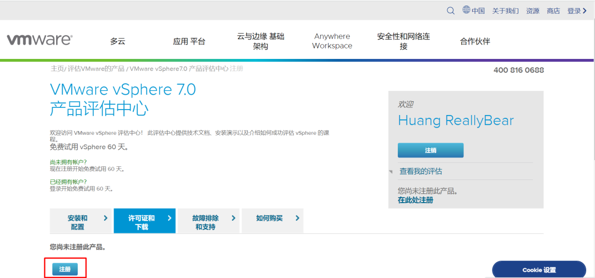
Task: Click the 已经拥有帐户? text
Action: pos(68,182)
